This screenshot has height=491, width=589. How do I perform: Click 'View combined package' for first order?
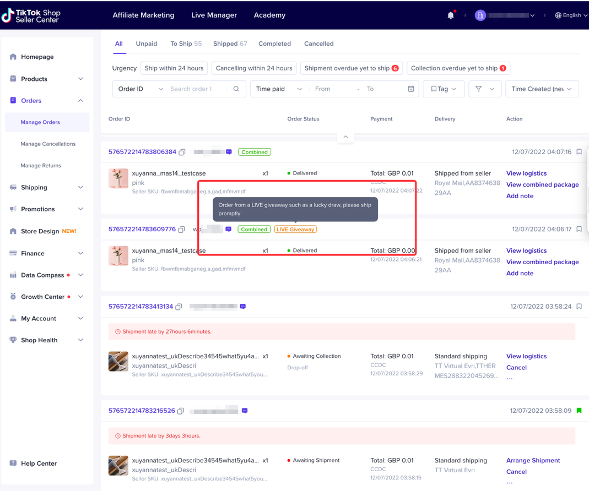pos(542,184)
